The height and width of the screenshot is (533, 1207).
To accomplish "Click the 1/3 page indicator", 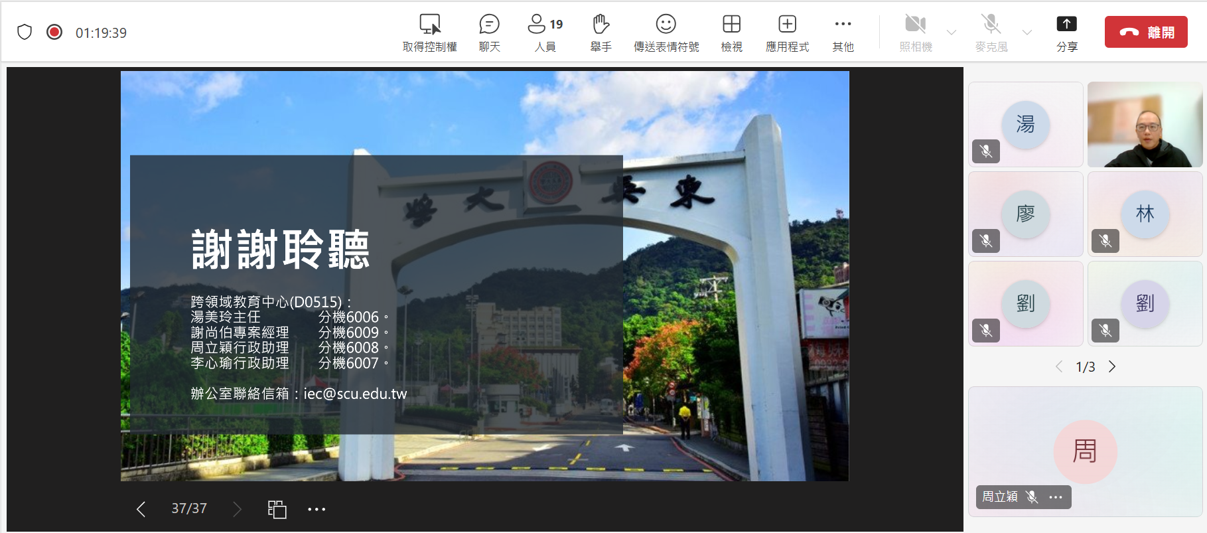I will tap(1086, 366).
